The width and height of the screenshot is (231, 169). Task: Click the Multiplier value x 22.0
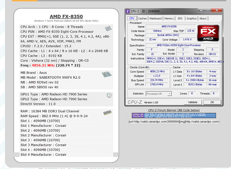(157, 76)
